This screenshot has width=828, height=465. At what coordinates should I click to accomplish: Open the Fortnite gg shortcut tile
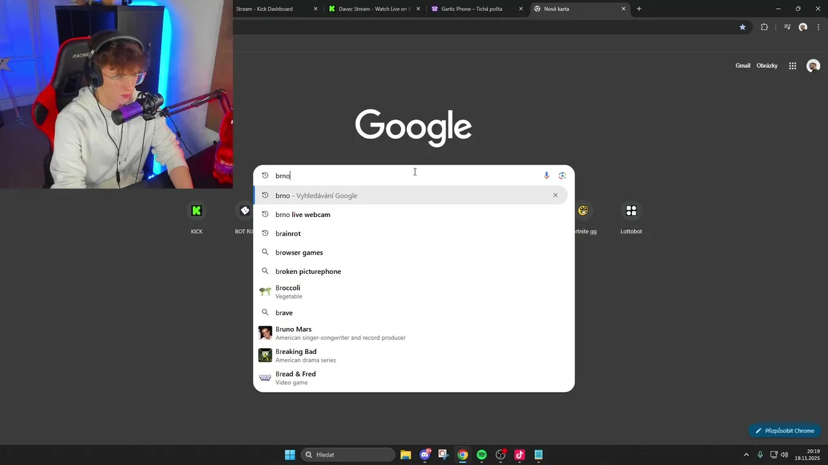click(585, 218)
